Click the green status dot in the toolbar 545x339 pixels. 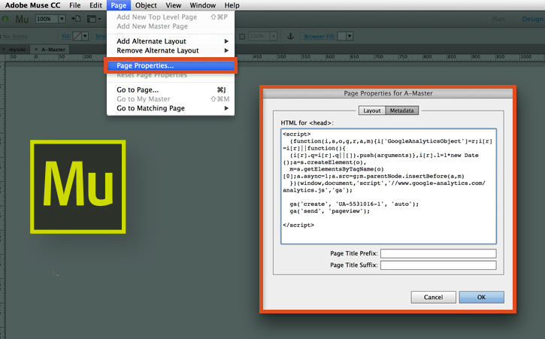[5, 19]
